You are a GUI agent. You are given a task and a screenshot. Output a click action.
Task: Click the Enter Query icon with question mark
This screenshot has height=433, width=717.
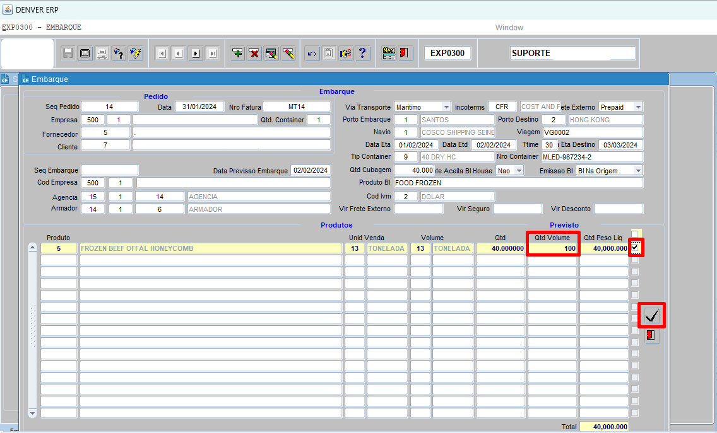click(119, 54)
